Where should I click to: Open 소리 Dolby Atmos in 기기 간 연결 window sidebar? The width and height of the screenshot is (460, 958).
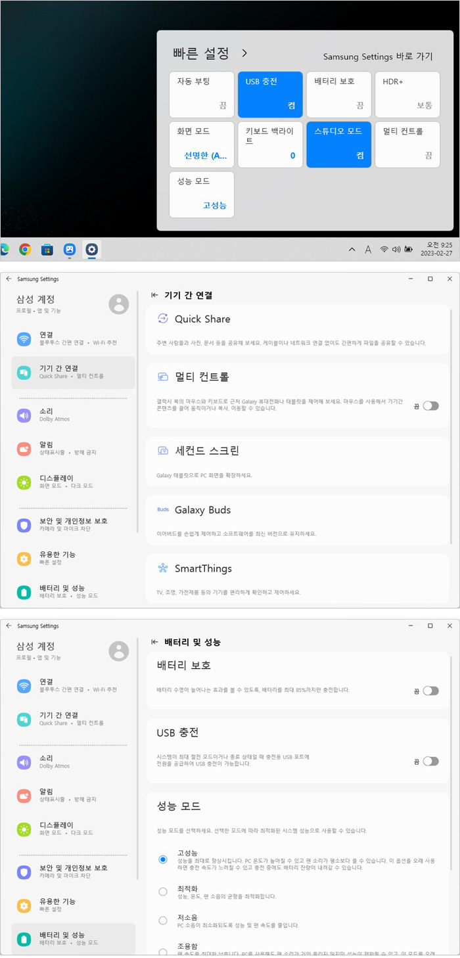point(73,415)
